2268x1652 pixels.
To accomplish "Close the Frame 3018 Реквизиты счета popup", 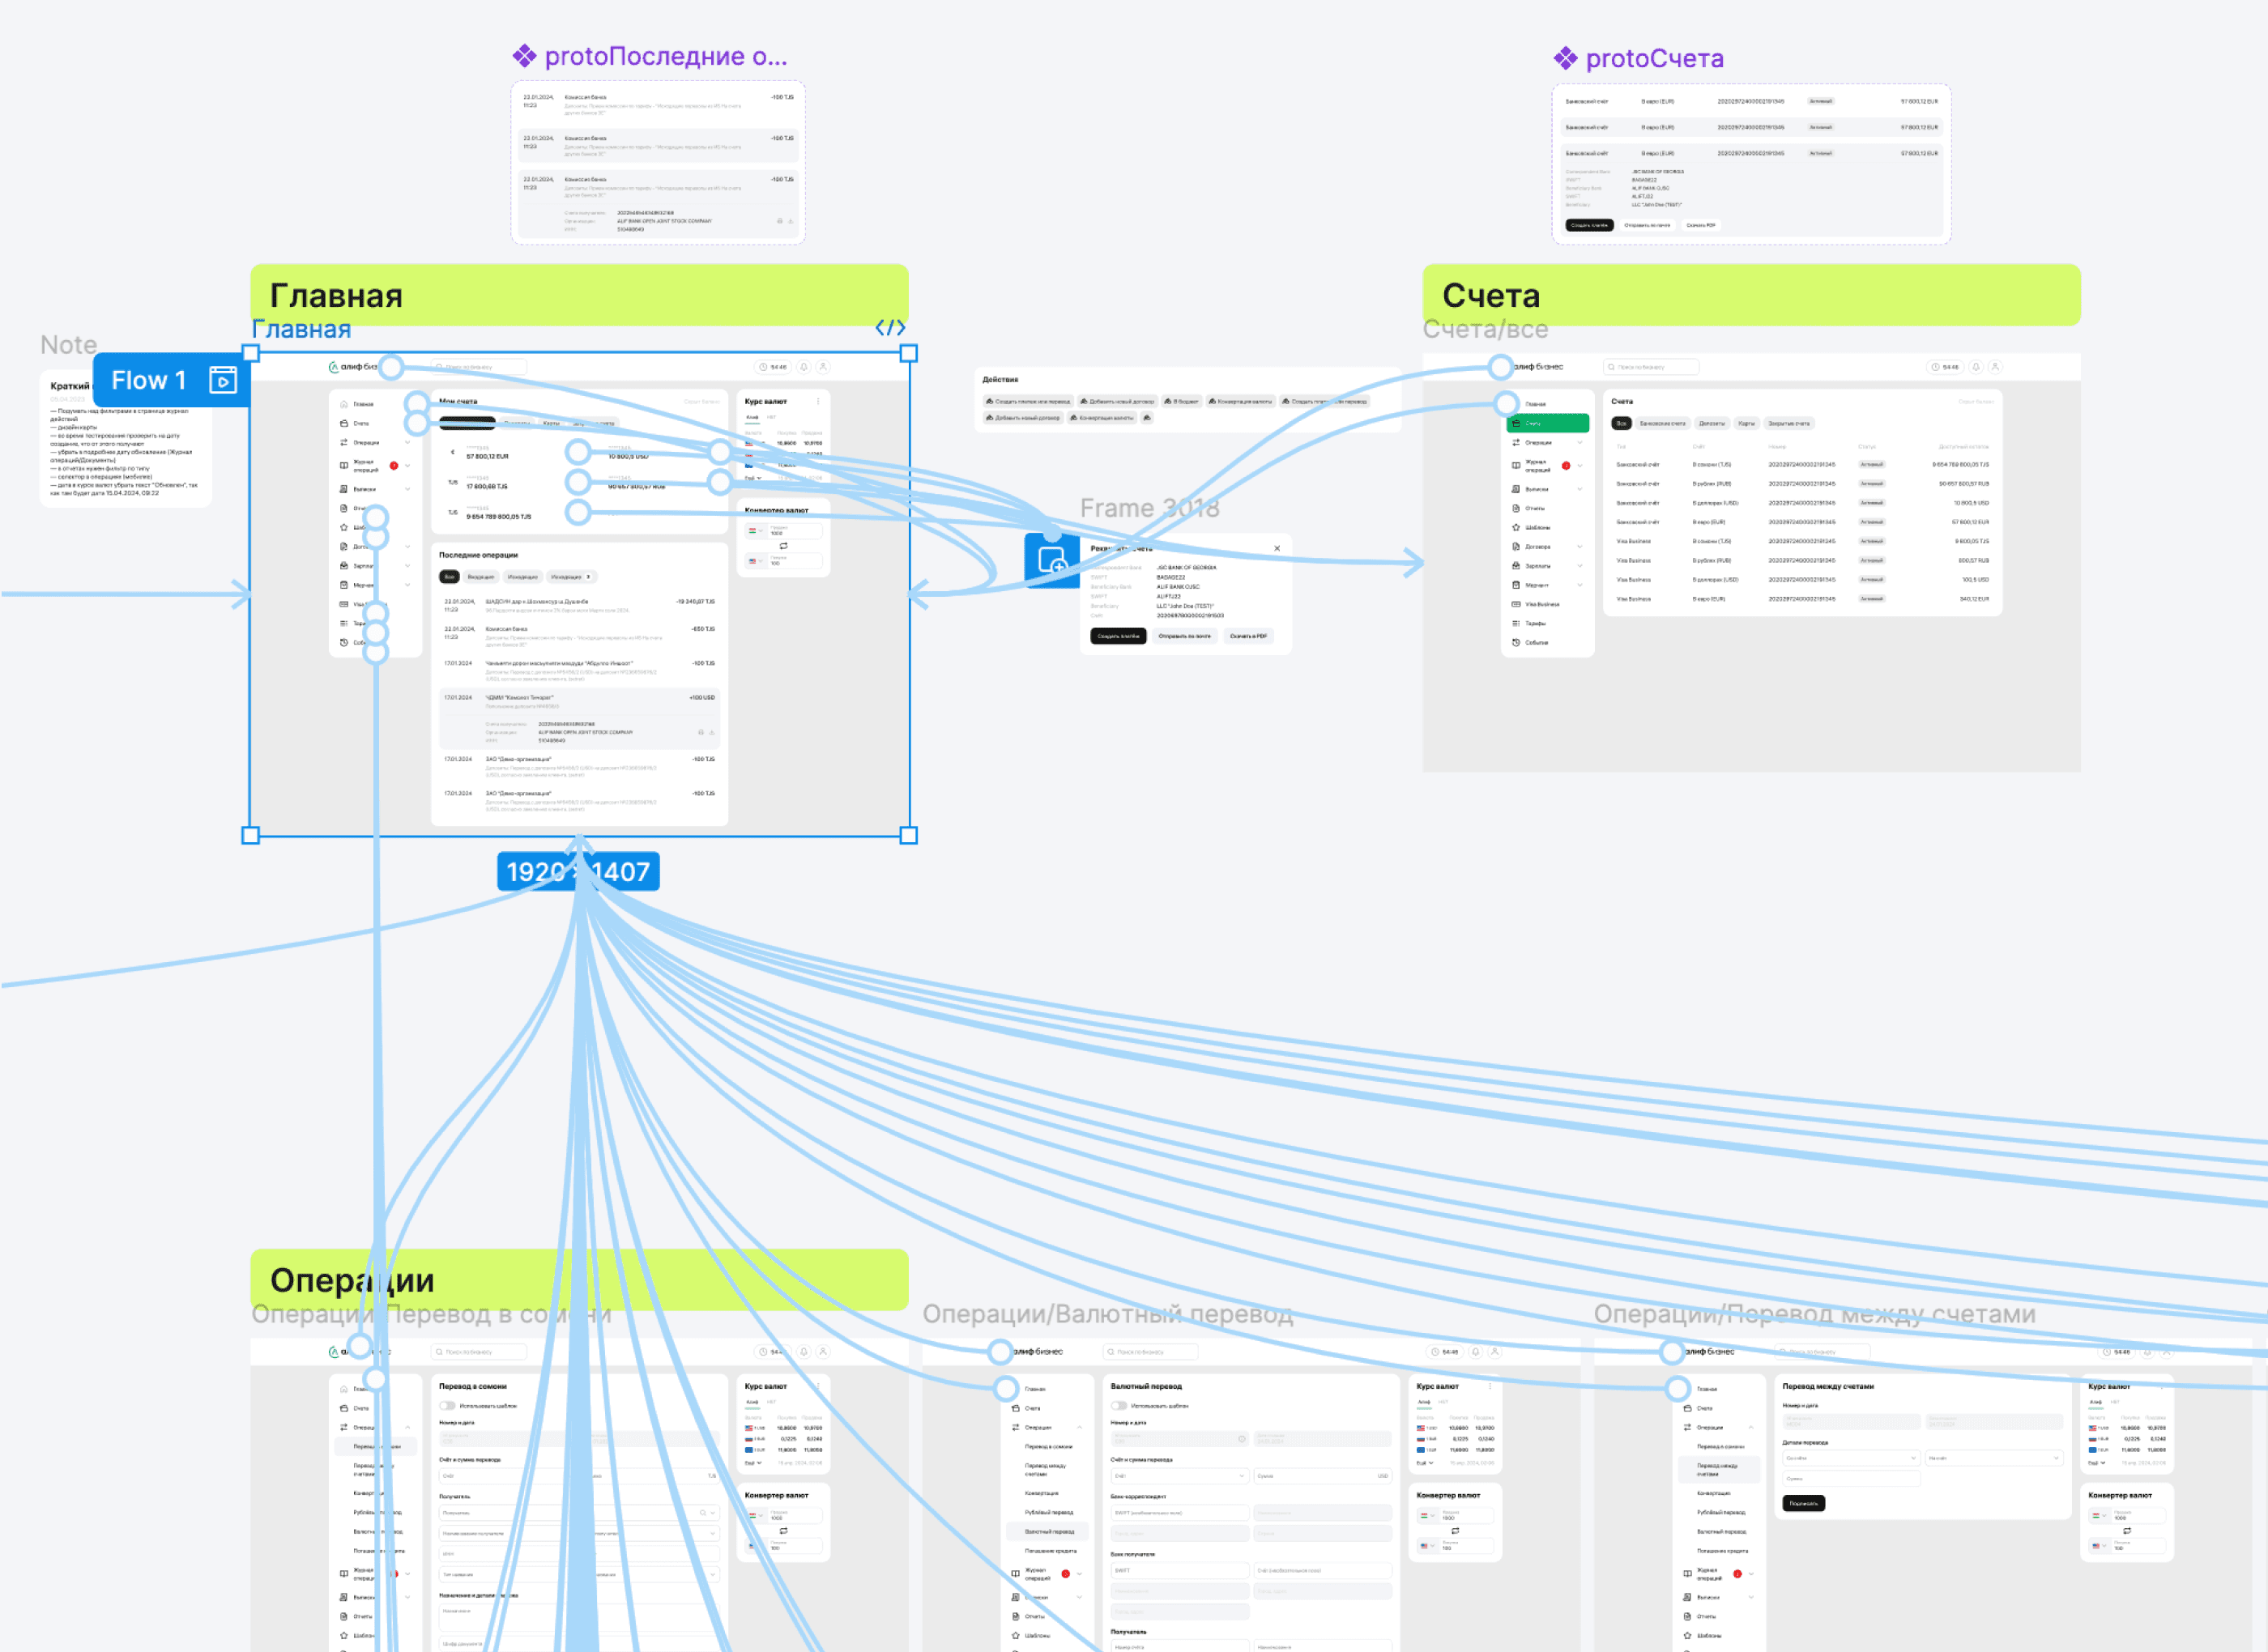I will (1277, 548).
